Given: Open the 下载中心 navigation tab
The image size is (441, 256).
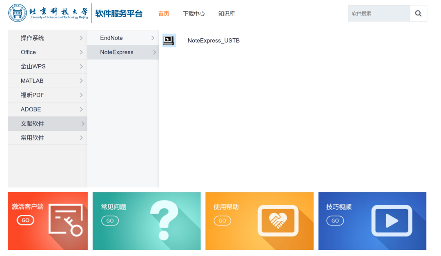Looking at the screenshot, I should coord(194,13).
